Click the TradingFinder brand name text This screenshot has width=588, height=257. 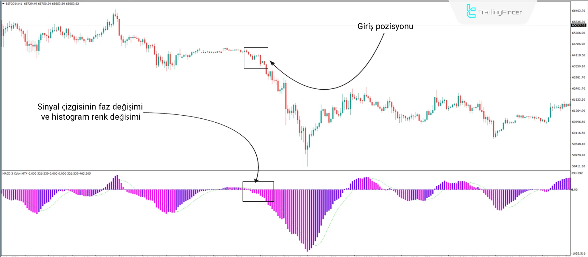pos(500,12)
